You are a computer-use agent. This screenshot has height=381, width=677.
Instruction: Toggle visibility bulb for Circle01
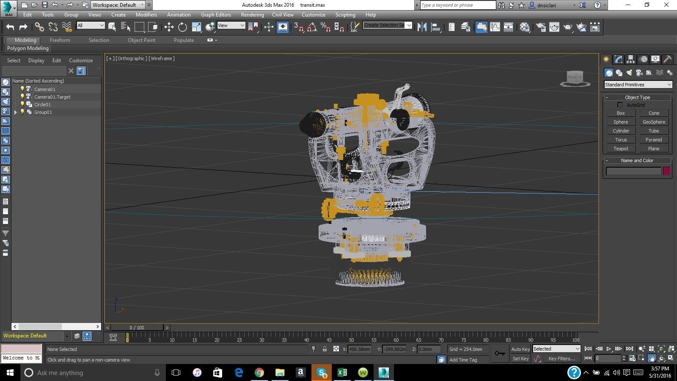[x=22, y=104]
